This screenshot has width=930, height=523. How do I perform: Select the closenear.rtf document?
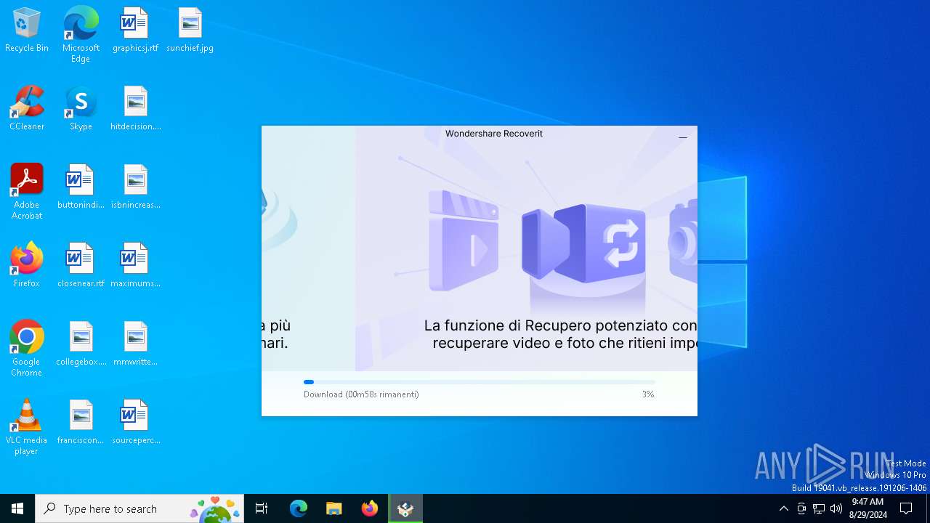(x=81, y=266)
